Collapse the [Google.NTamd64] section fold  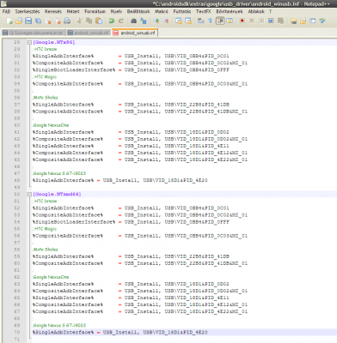29,195
